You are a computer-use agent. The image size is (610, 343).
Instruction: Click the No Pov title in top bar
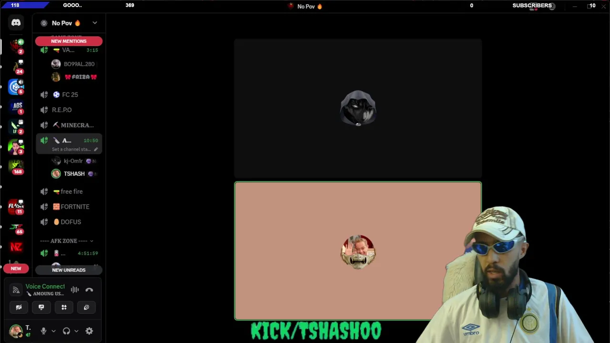305,6
